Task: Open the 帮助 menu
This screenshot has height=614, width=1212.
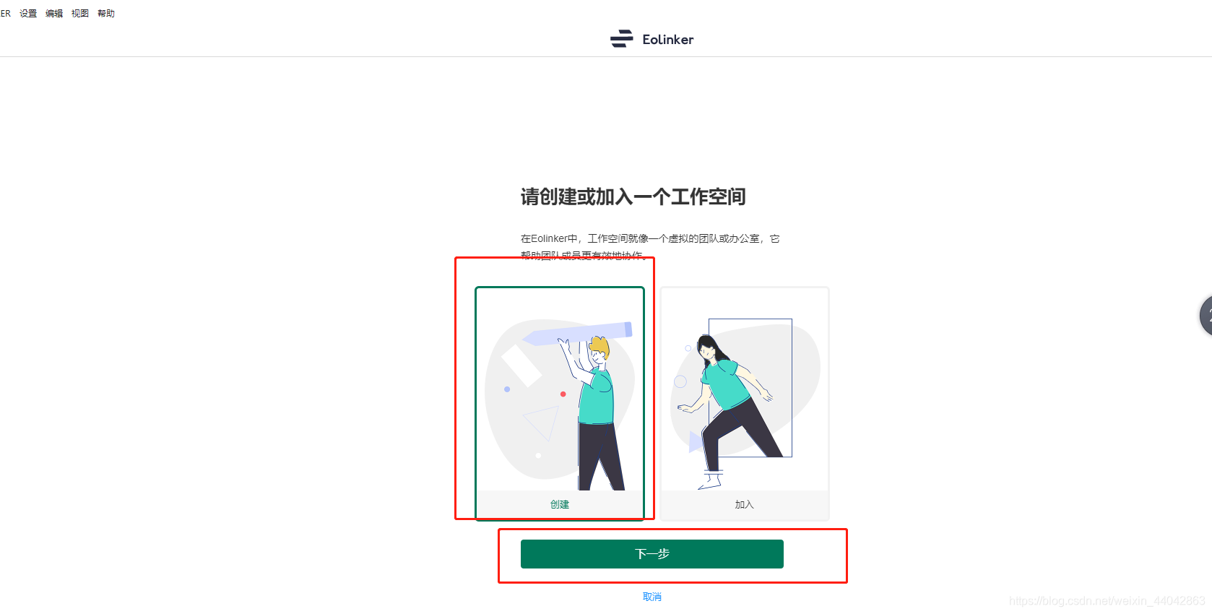Action: pyautogui.click(x=106, y=13)
